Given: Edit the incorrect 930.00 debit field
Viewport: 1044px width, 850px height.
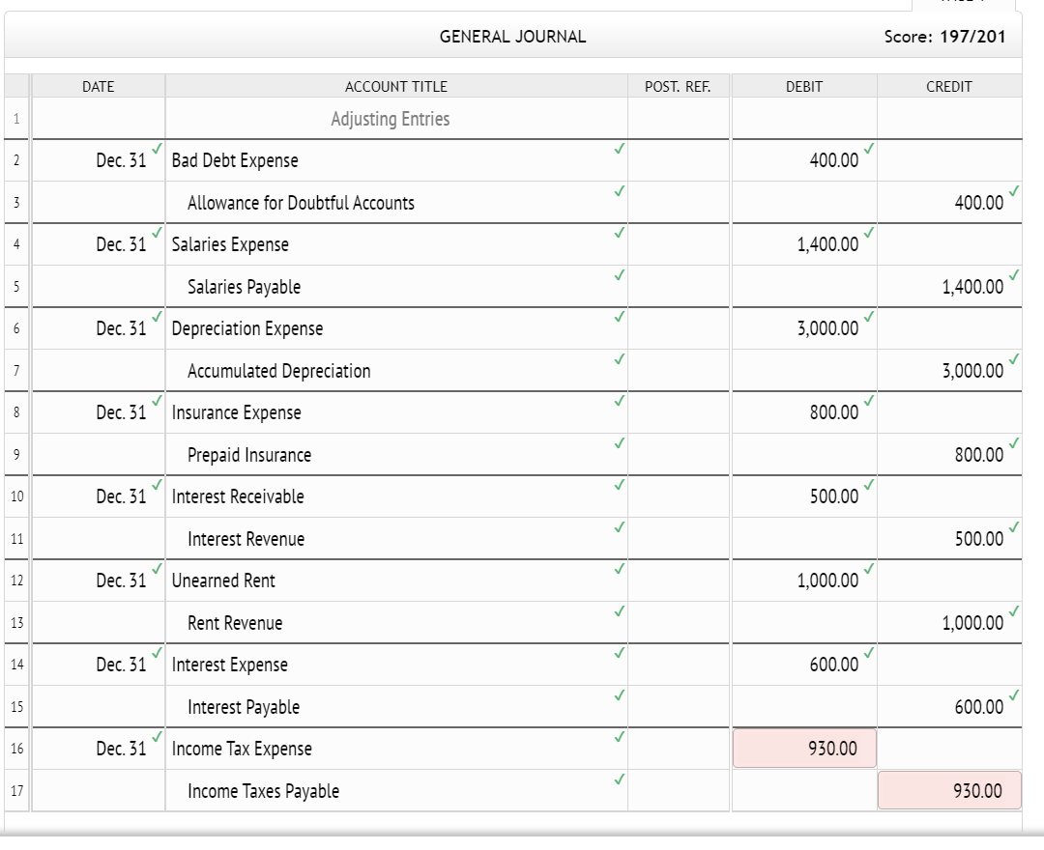Looking at the screenshot, I should [804, 749].
